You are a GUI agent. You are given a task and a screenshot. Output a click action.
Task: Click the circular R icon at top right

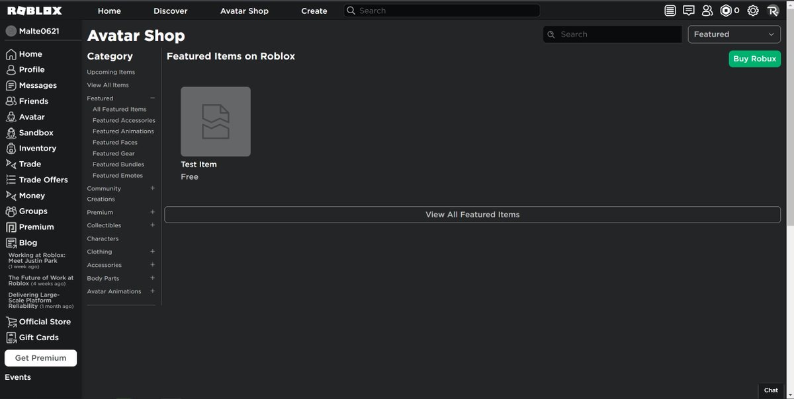click(773, 11)
